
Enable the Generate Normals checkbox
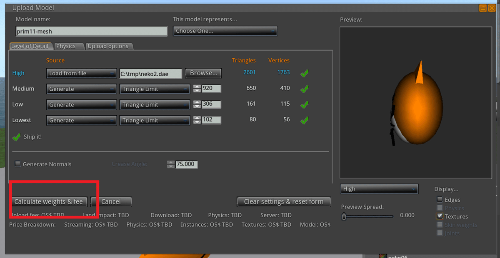17,164
